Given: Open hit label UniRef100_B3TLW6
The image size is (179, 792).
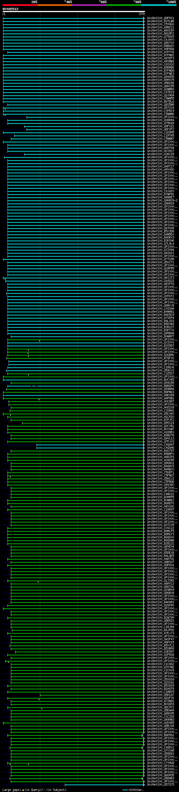Looking at the screenshot, I should point(161,21).
